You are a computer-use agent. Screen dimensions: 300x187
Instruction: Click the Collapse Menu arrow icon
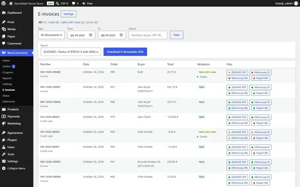pyautogui.click(x=4, y=168)
